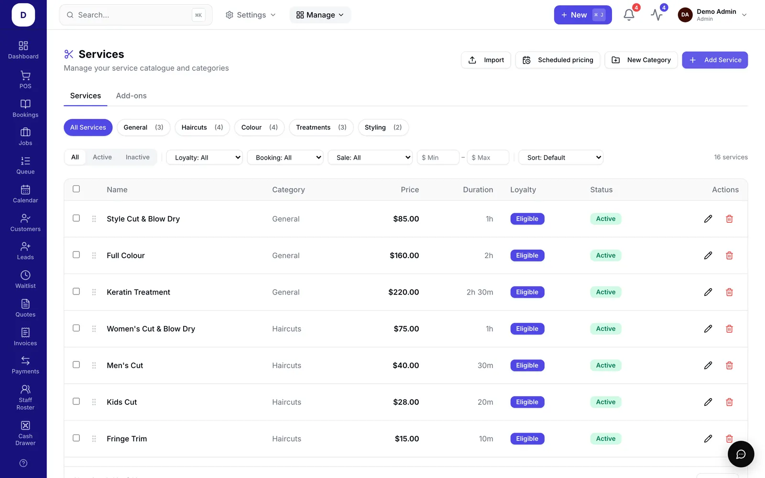Image resolution: width=765 pixels, height=478 pixels.
Task: Open the Queue sidebar item
Action: coord(25,165)
